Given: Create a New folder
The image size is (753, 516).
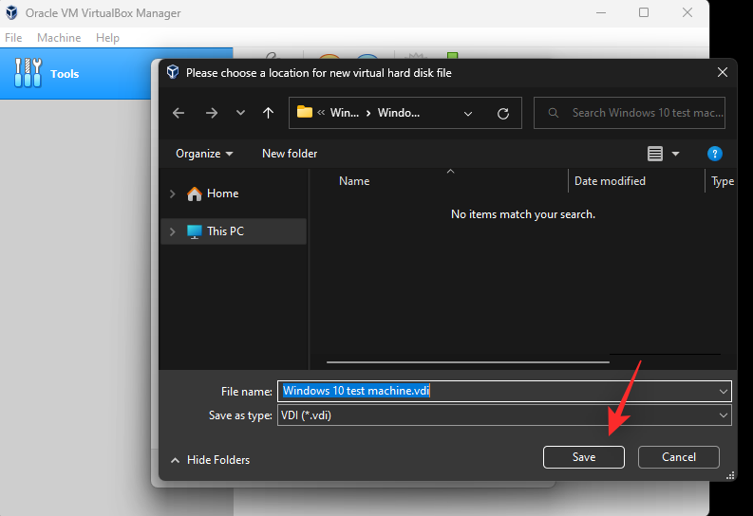Looking at the screenshot, I should point(290,154).
